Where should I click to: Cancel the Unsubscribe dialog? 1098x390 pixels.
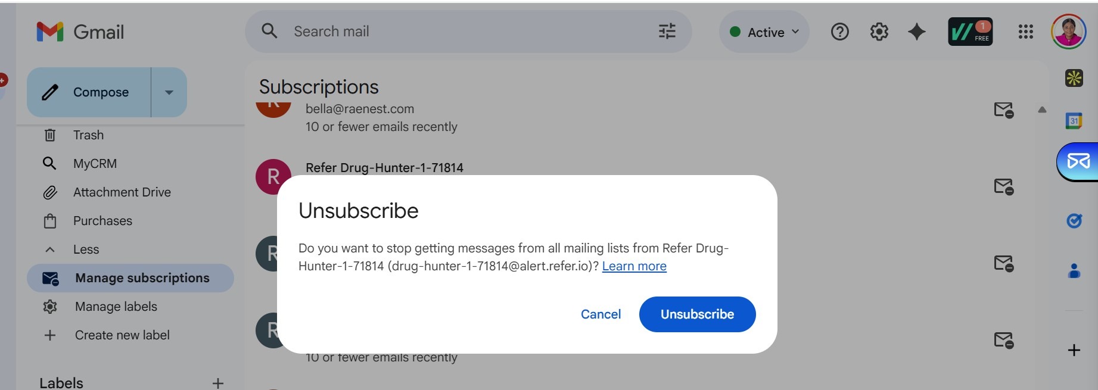pyautogui.click(x=601, y=314)
